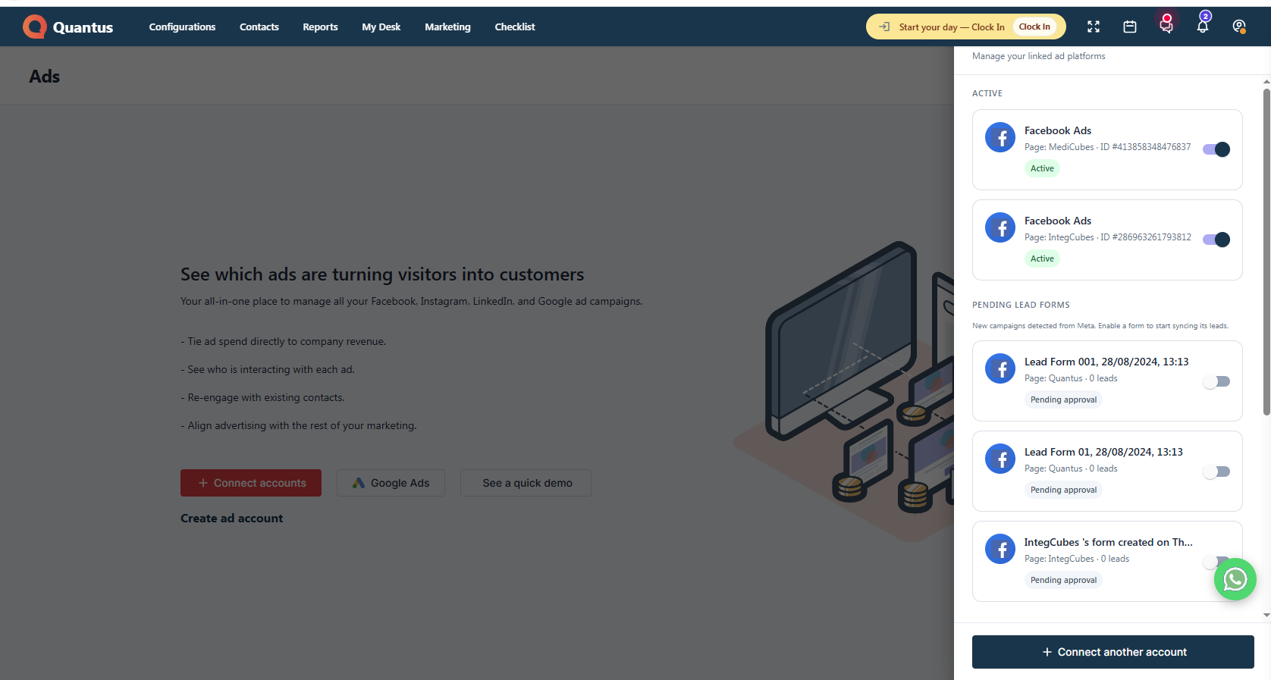This screenshot has width=1271, height=680.
Task: Click Facebook icon on MediCubes card
Action: pyautogui.click(x=1000, y=137)
